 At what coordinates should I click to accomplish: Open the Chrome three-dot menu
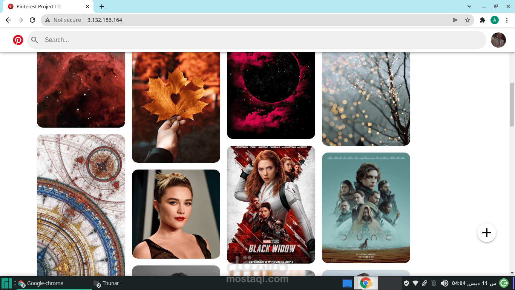click(x=506, y=20)
